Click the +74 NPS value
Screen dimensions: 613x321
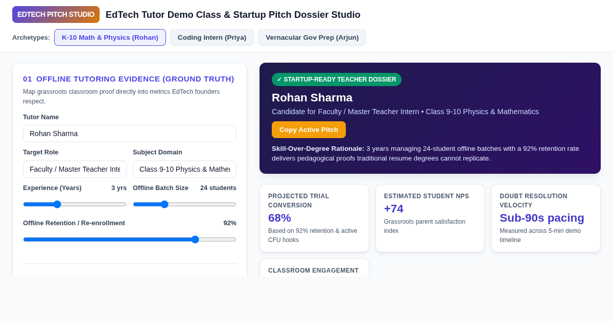(394, 208)
